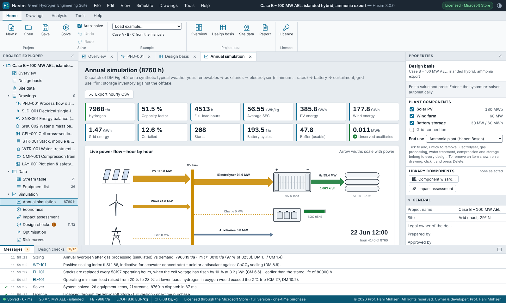Screen dimensions: 506x303
Task: Click Undo in the Solve group
Action: point(86,34)
